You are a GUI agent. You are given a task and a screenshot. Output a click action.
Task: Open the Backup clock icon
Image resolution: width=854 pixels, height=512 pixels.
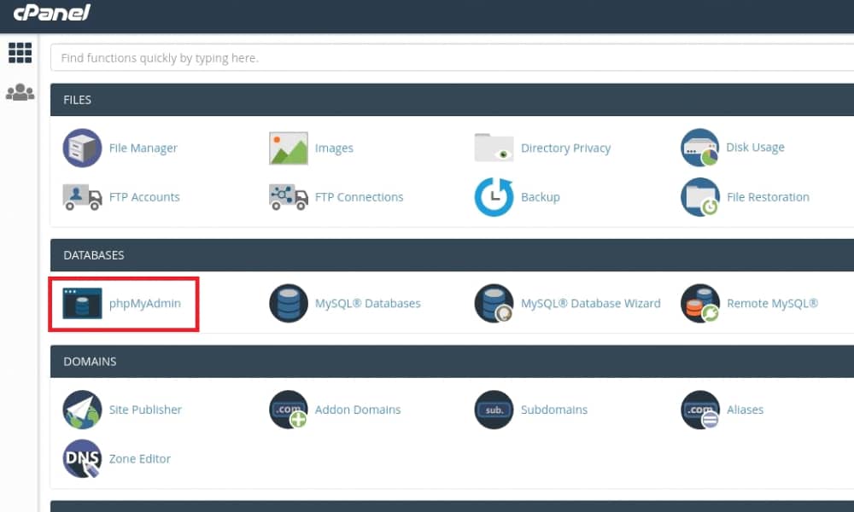[x=494, y=197]
